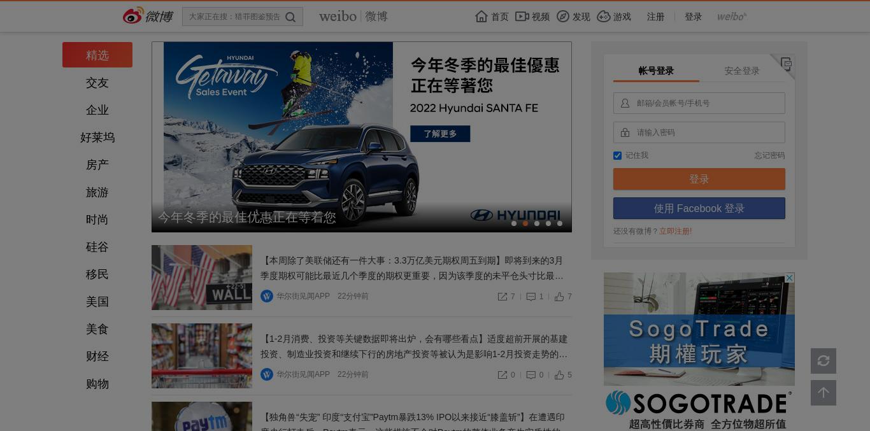Open 首页 home in top nav
The height and width of the screenshot is (431, 870).
[x=492, y=17]
